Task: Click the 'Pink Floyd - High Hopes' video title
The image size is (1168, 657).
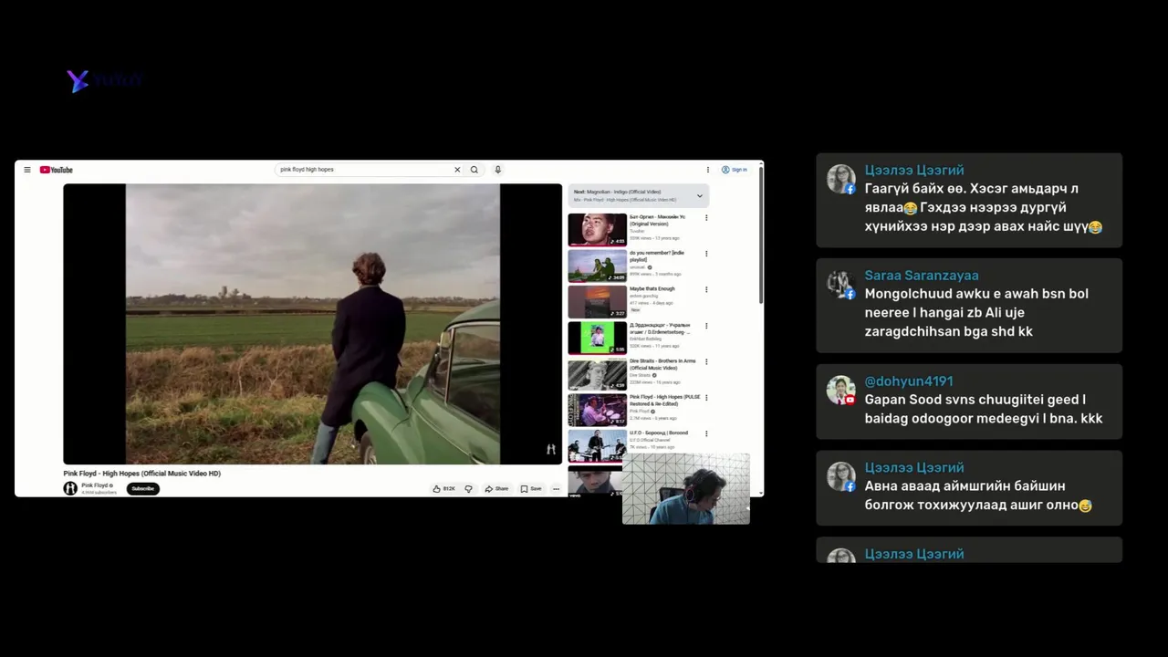Action: point(142,474)
